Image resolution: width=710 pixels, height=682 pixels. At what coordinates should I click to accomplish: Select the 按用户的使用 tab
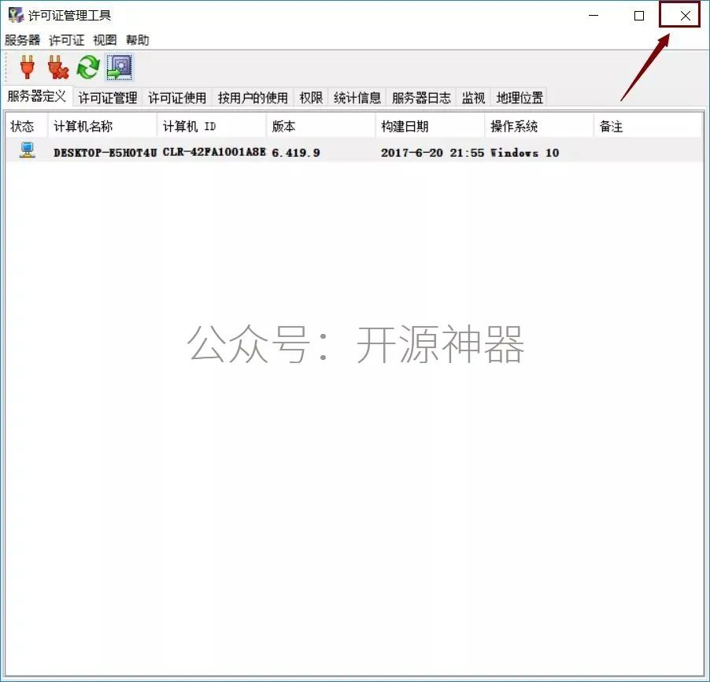(x=253, y=98)
